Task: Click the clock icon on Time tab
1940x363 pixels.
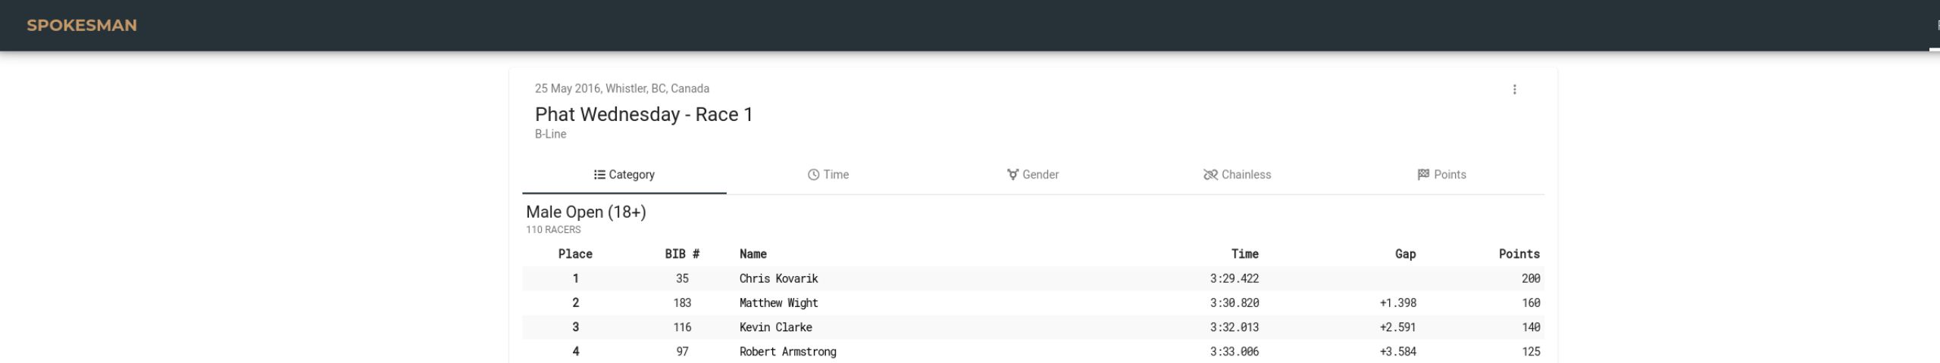Action: tap(813, 175)
